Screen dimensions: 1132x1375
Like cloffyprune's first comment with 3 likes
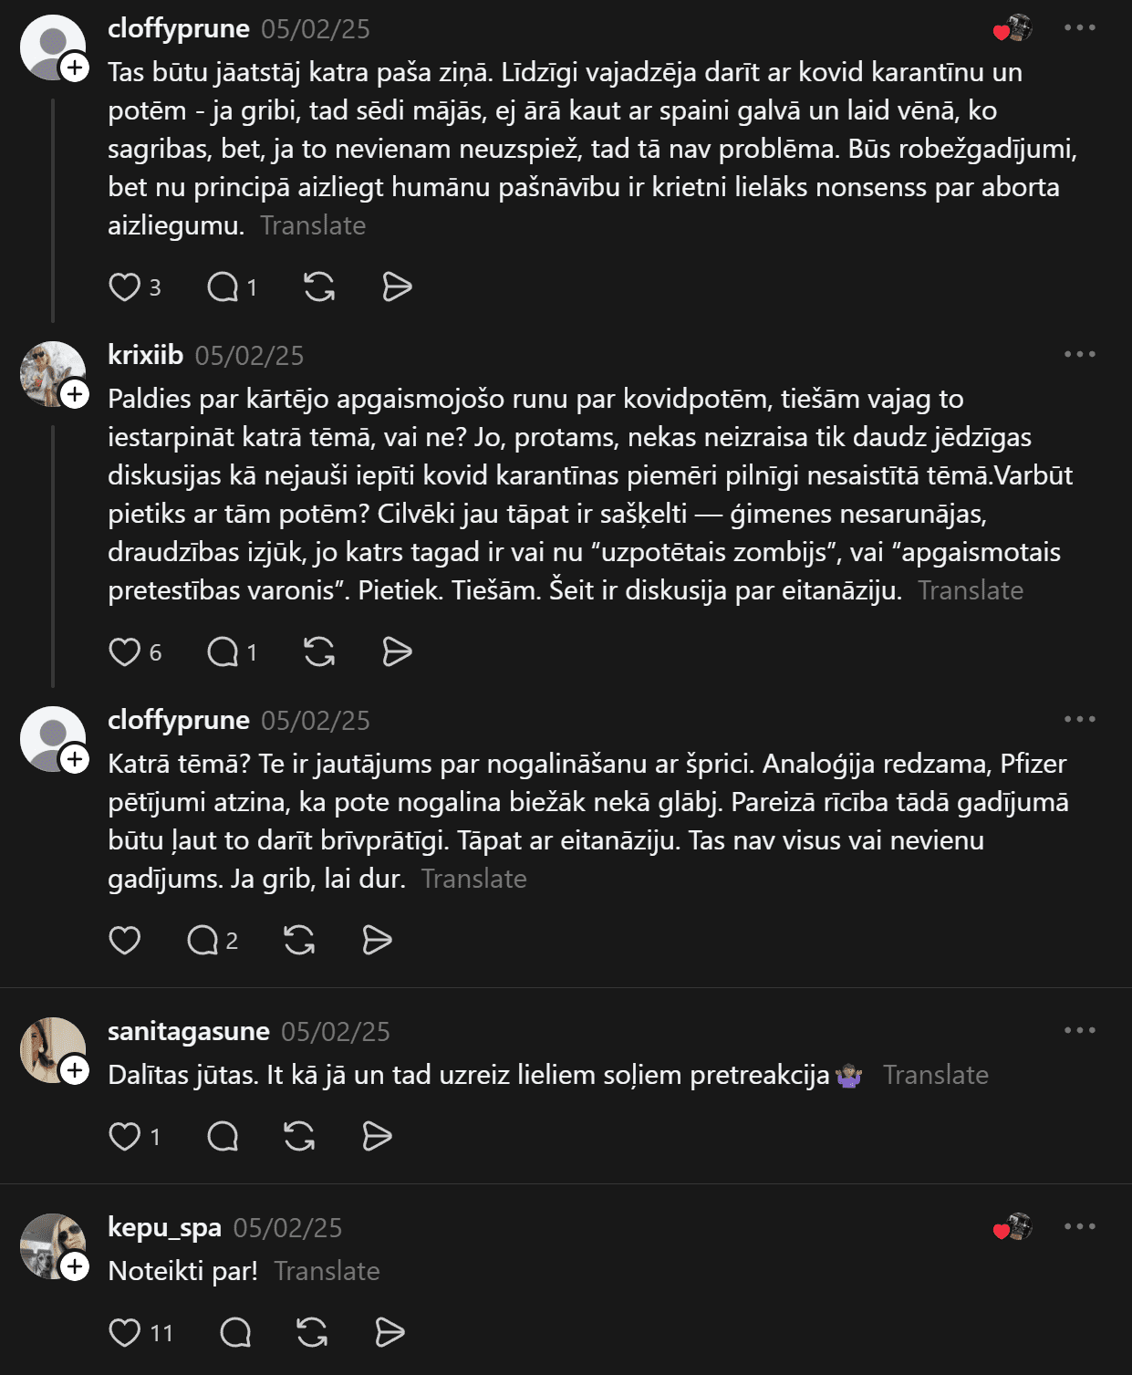coord(125,287)
